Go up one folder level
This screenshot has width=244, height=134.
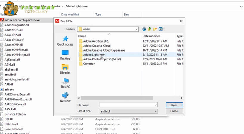coord(150,29)
